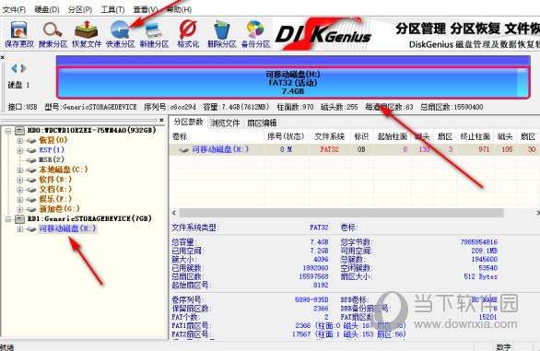Select 新加卷(G:) in the disk tree
This screenshot has width=540, height=351.
pos(59,209)
